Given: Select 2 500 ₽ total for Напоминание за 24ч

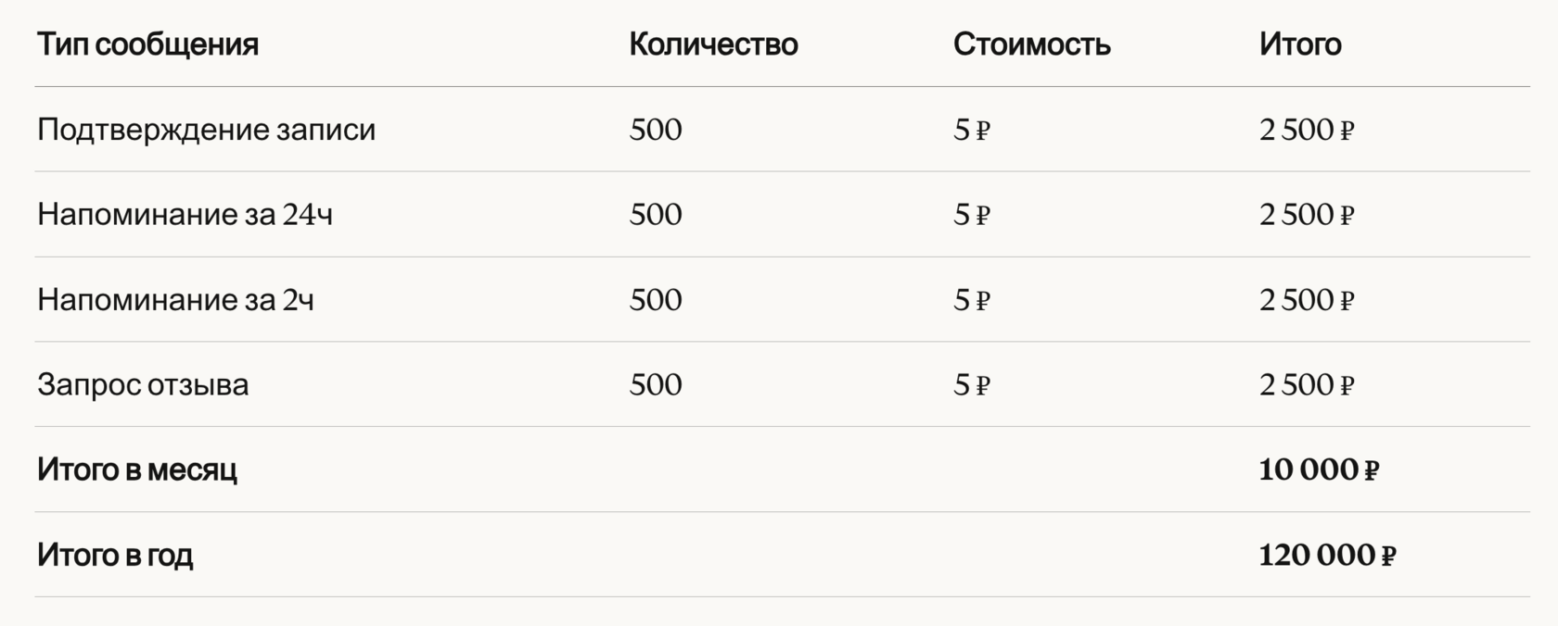Looking at the screenshot, I should [x=1307, y=215].
